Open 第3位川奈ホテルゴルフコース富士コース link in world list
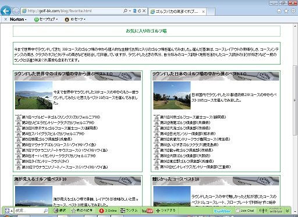This screenshot has height=217, width=298. (60, 128)
